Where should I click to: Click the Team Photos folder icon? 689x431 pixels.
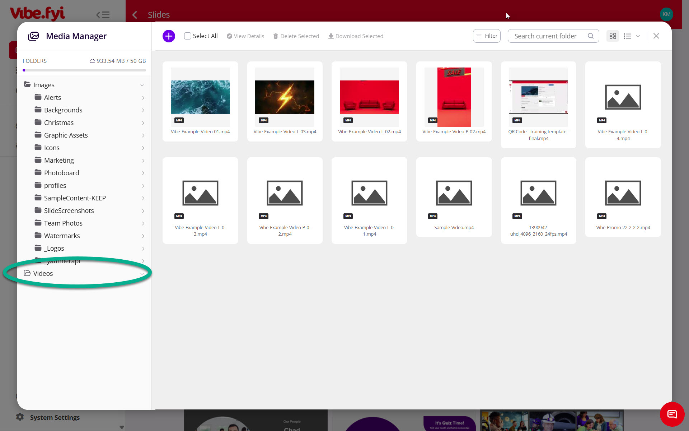38,223
